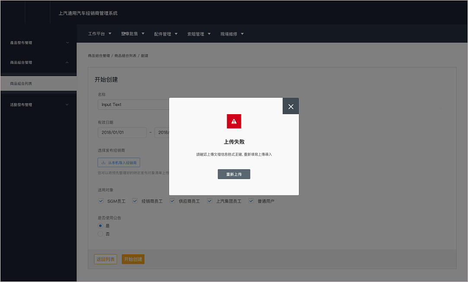Dismiss the 上传失败 dialog with the X

click(290, 106)
